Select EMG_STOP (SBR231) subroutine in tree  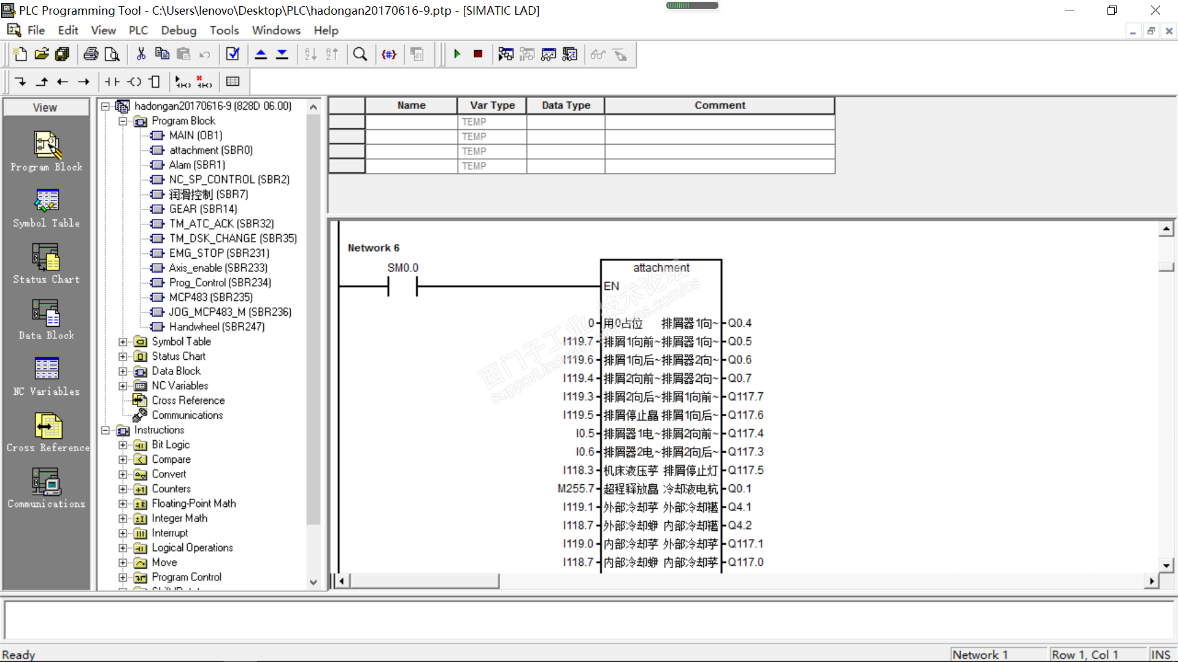pyautogui.click(x=218, y=253)
